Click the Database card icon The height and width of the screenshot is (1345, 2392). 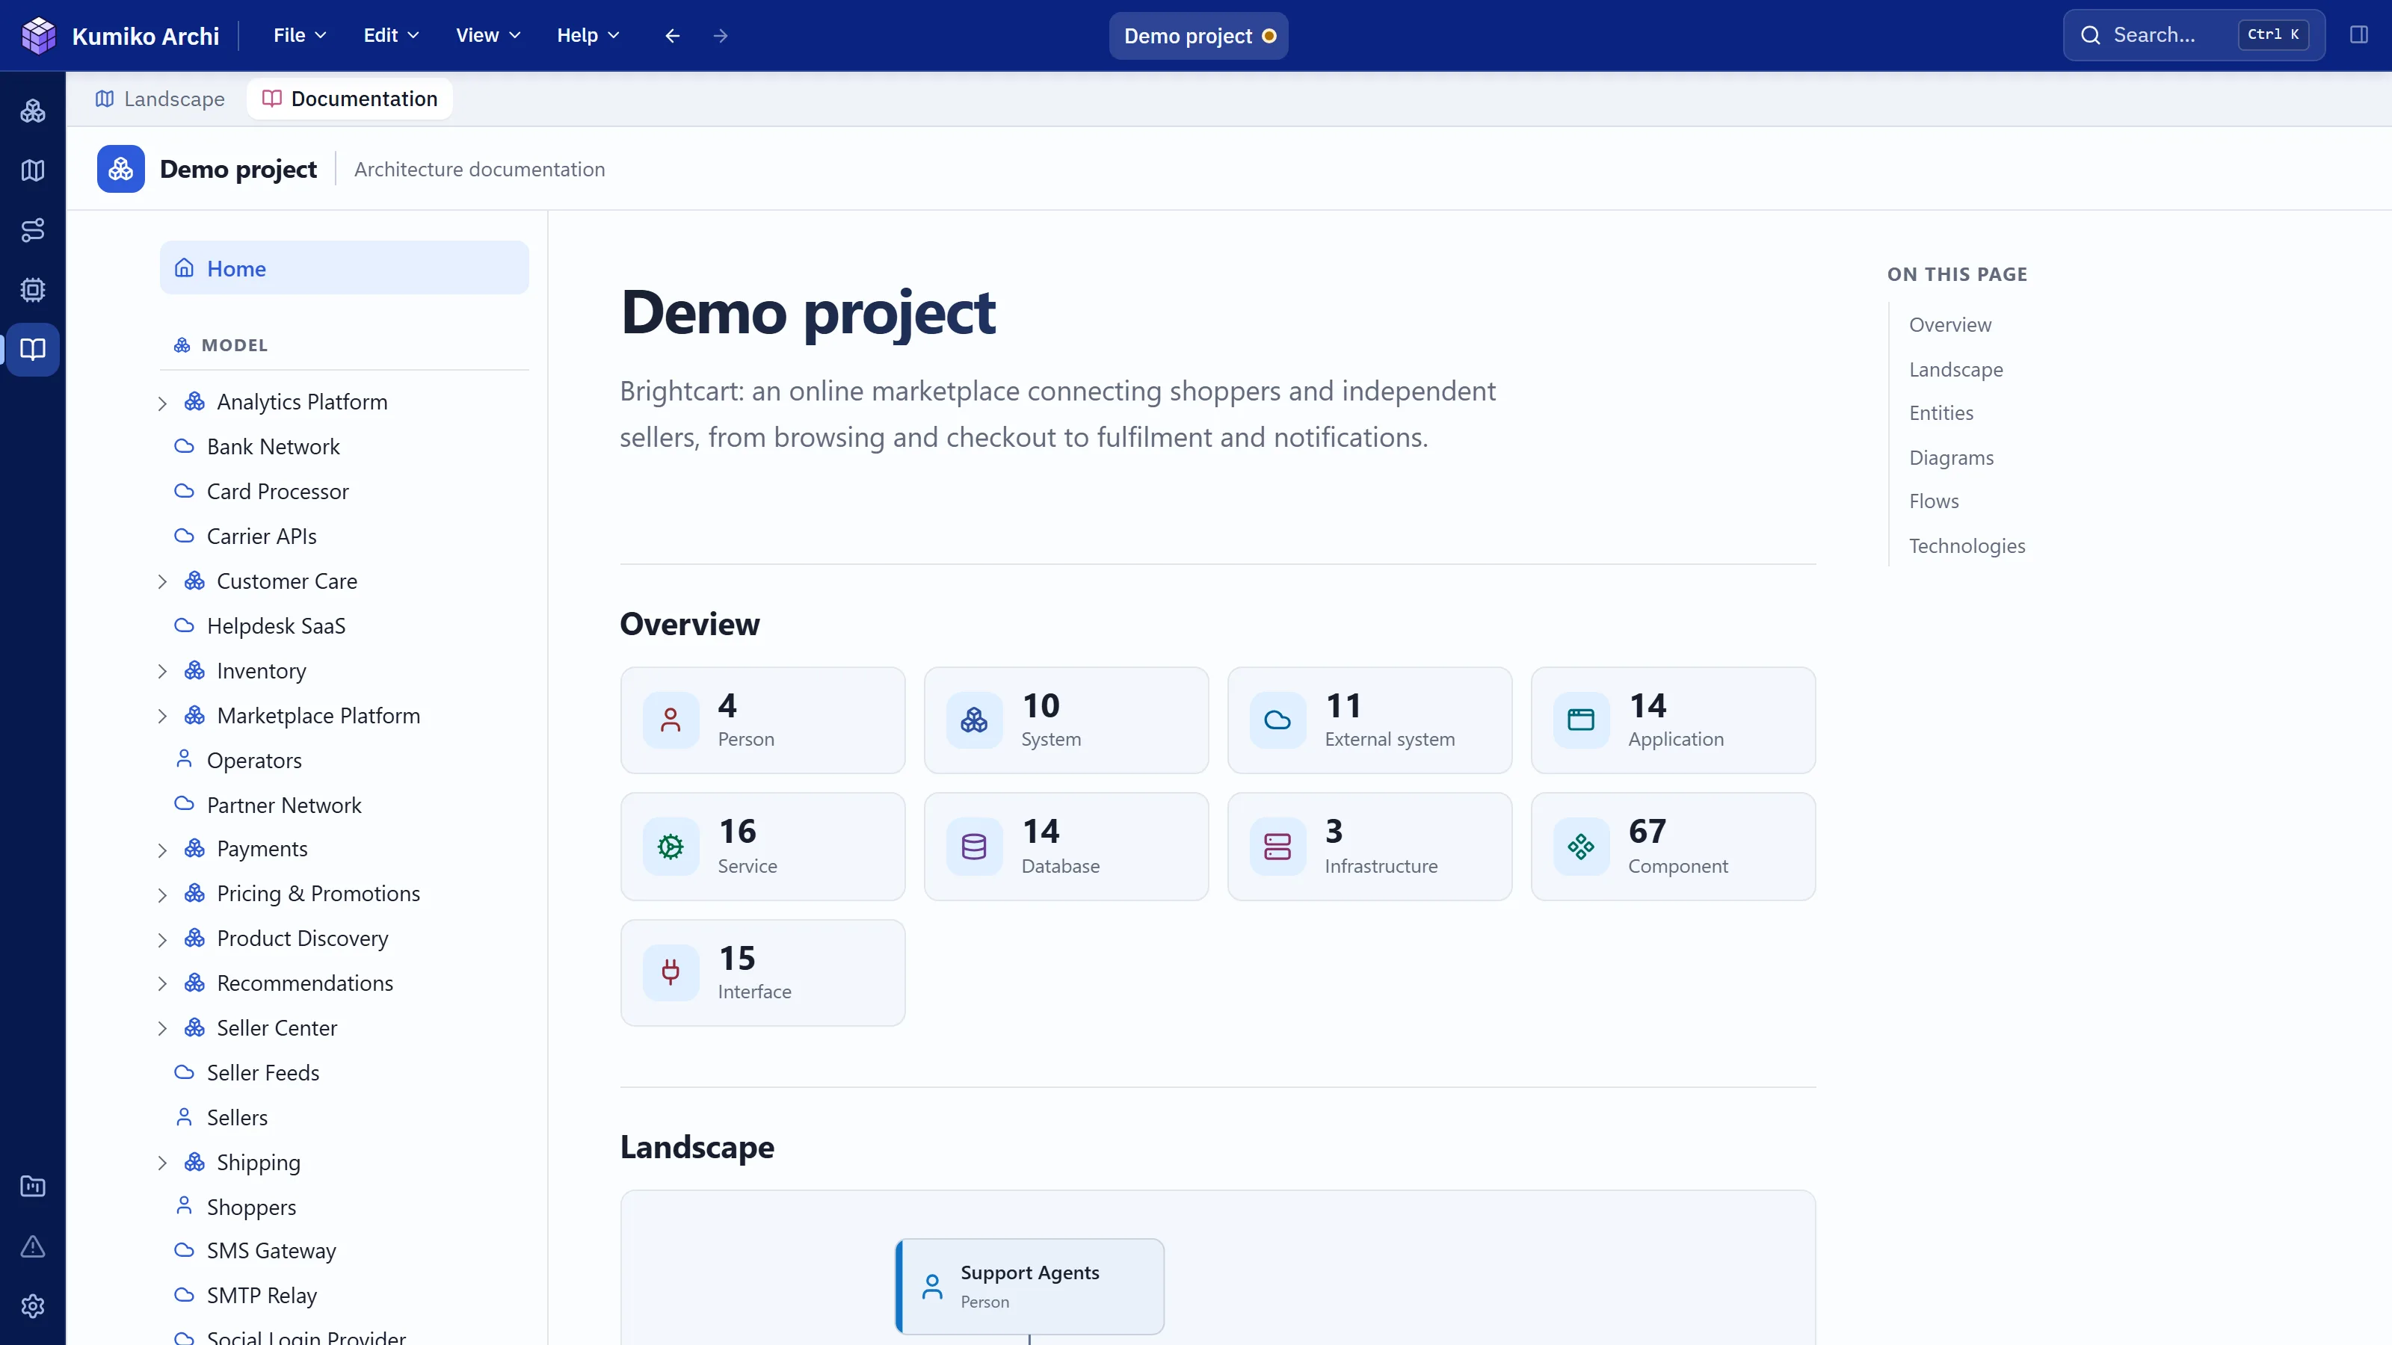(974, 847)
